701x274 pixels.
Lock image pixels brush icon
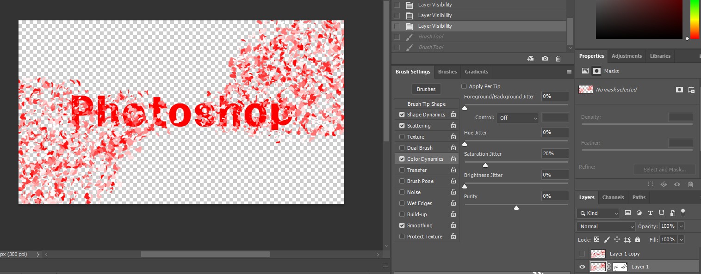click(607, 240)
